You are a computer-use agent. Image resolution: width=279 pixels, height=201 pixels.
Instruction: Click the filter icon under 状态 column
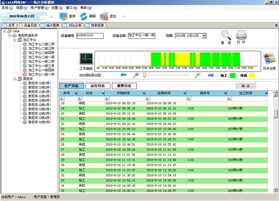[80, 99]
